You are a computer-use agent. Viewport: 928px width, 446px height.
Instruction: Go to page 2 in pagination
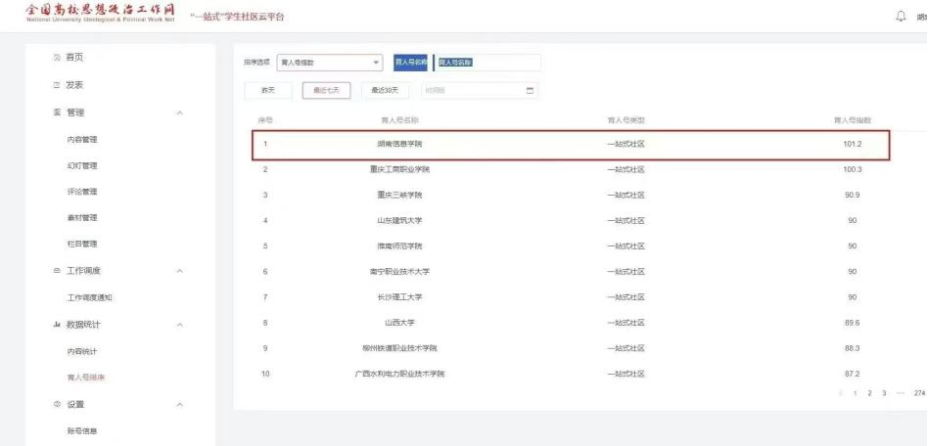pos(869,393)
